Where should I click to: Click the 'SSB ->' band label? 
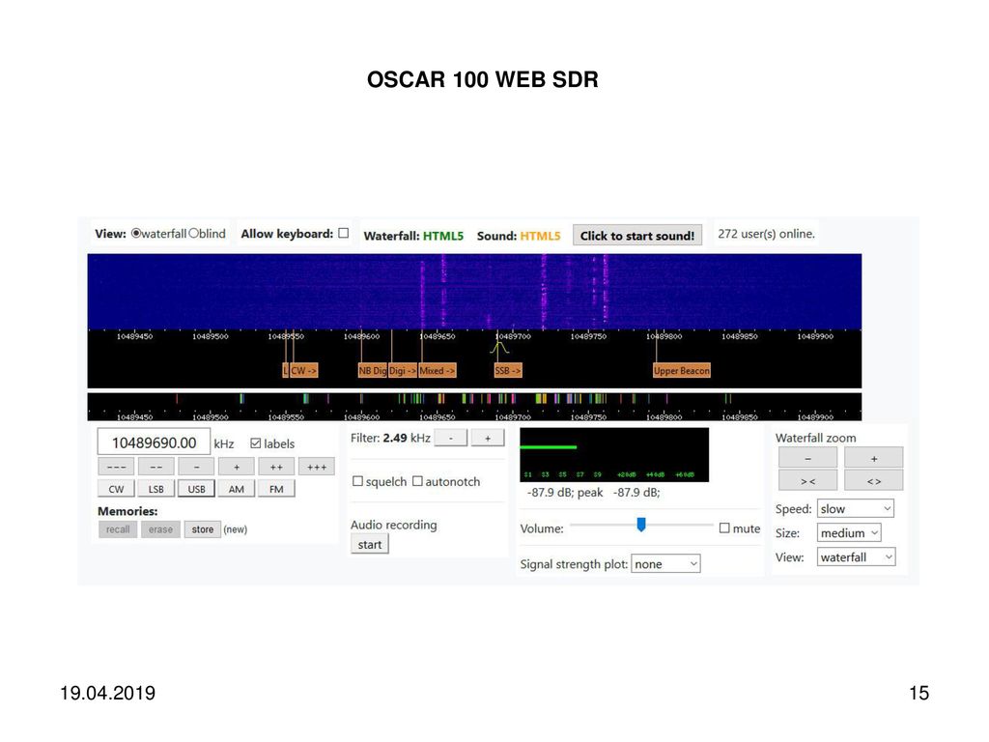click(508, 371)
